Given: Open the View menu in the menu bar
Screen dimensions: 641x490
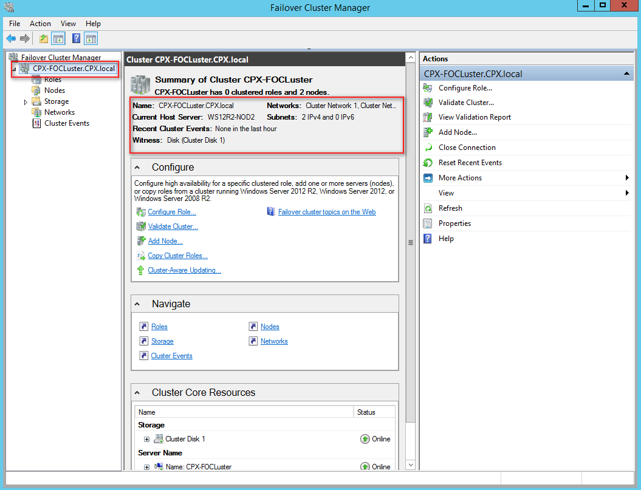Looking at the screenshot, I should pyautogui.click(x=68, y=24).
